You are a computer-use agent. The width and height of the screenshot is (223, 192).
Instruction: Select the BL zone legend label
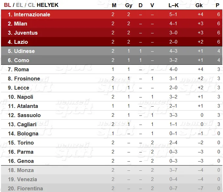click(x=8, y=5)
